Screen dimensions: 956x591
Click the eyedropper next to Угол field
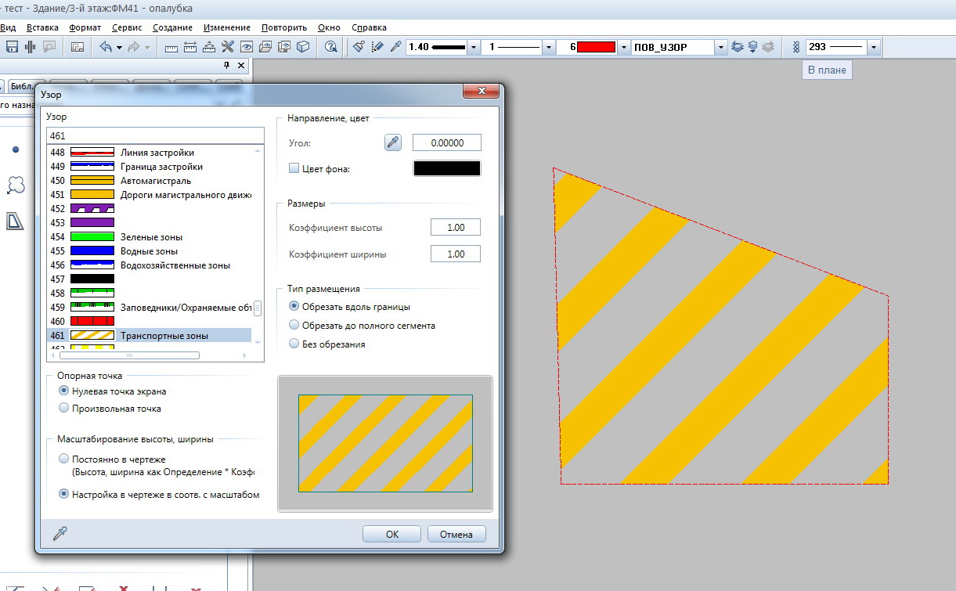click(x=393, y=142)
